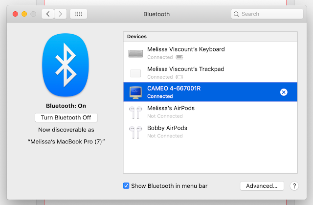Select Bobby AirPods device name
The height and width of the screenshot is (205, 313).
[x=167, y=128]
